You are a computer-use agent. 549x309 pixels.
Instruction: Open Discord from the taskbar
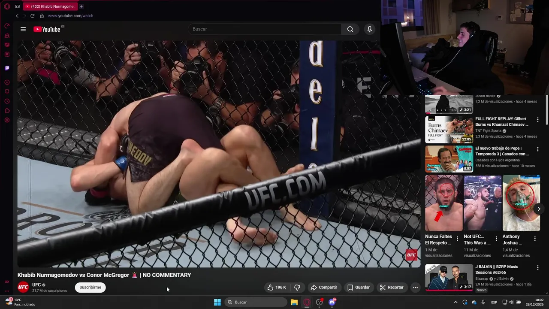pyautogui.click(x=332, y=302)
